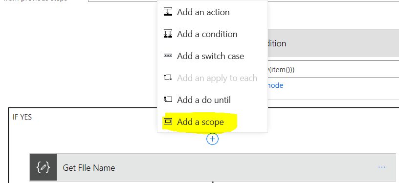
Task: Click the apply to each loop icon
Action: click(168, 78)
